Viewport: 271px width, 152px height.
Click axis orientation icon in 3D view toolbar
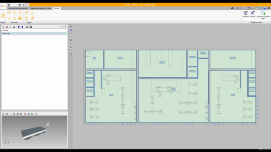11,114
